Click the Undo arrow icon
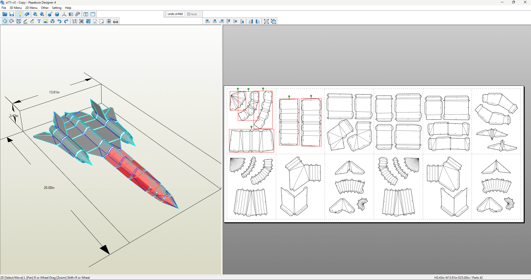This screenshot has width=531, height=280. [x=59, y=21]
